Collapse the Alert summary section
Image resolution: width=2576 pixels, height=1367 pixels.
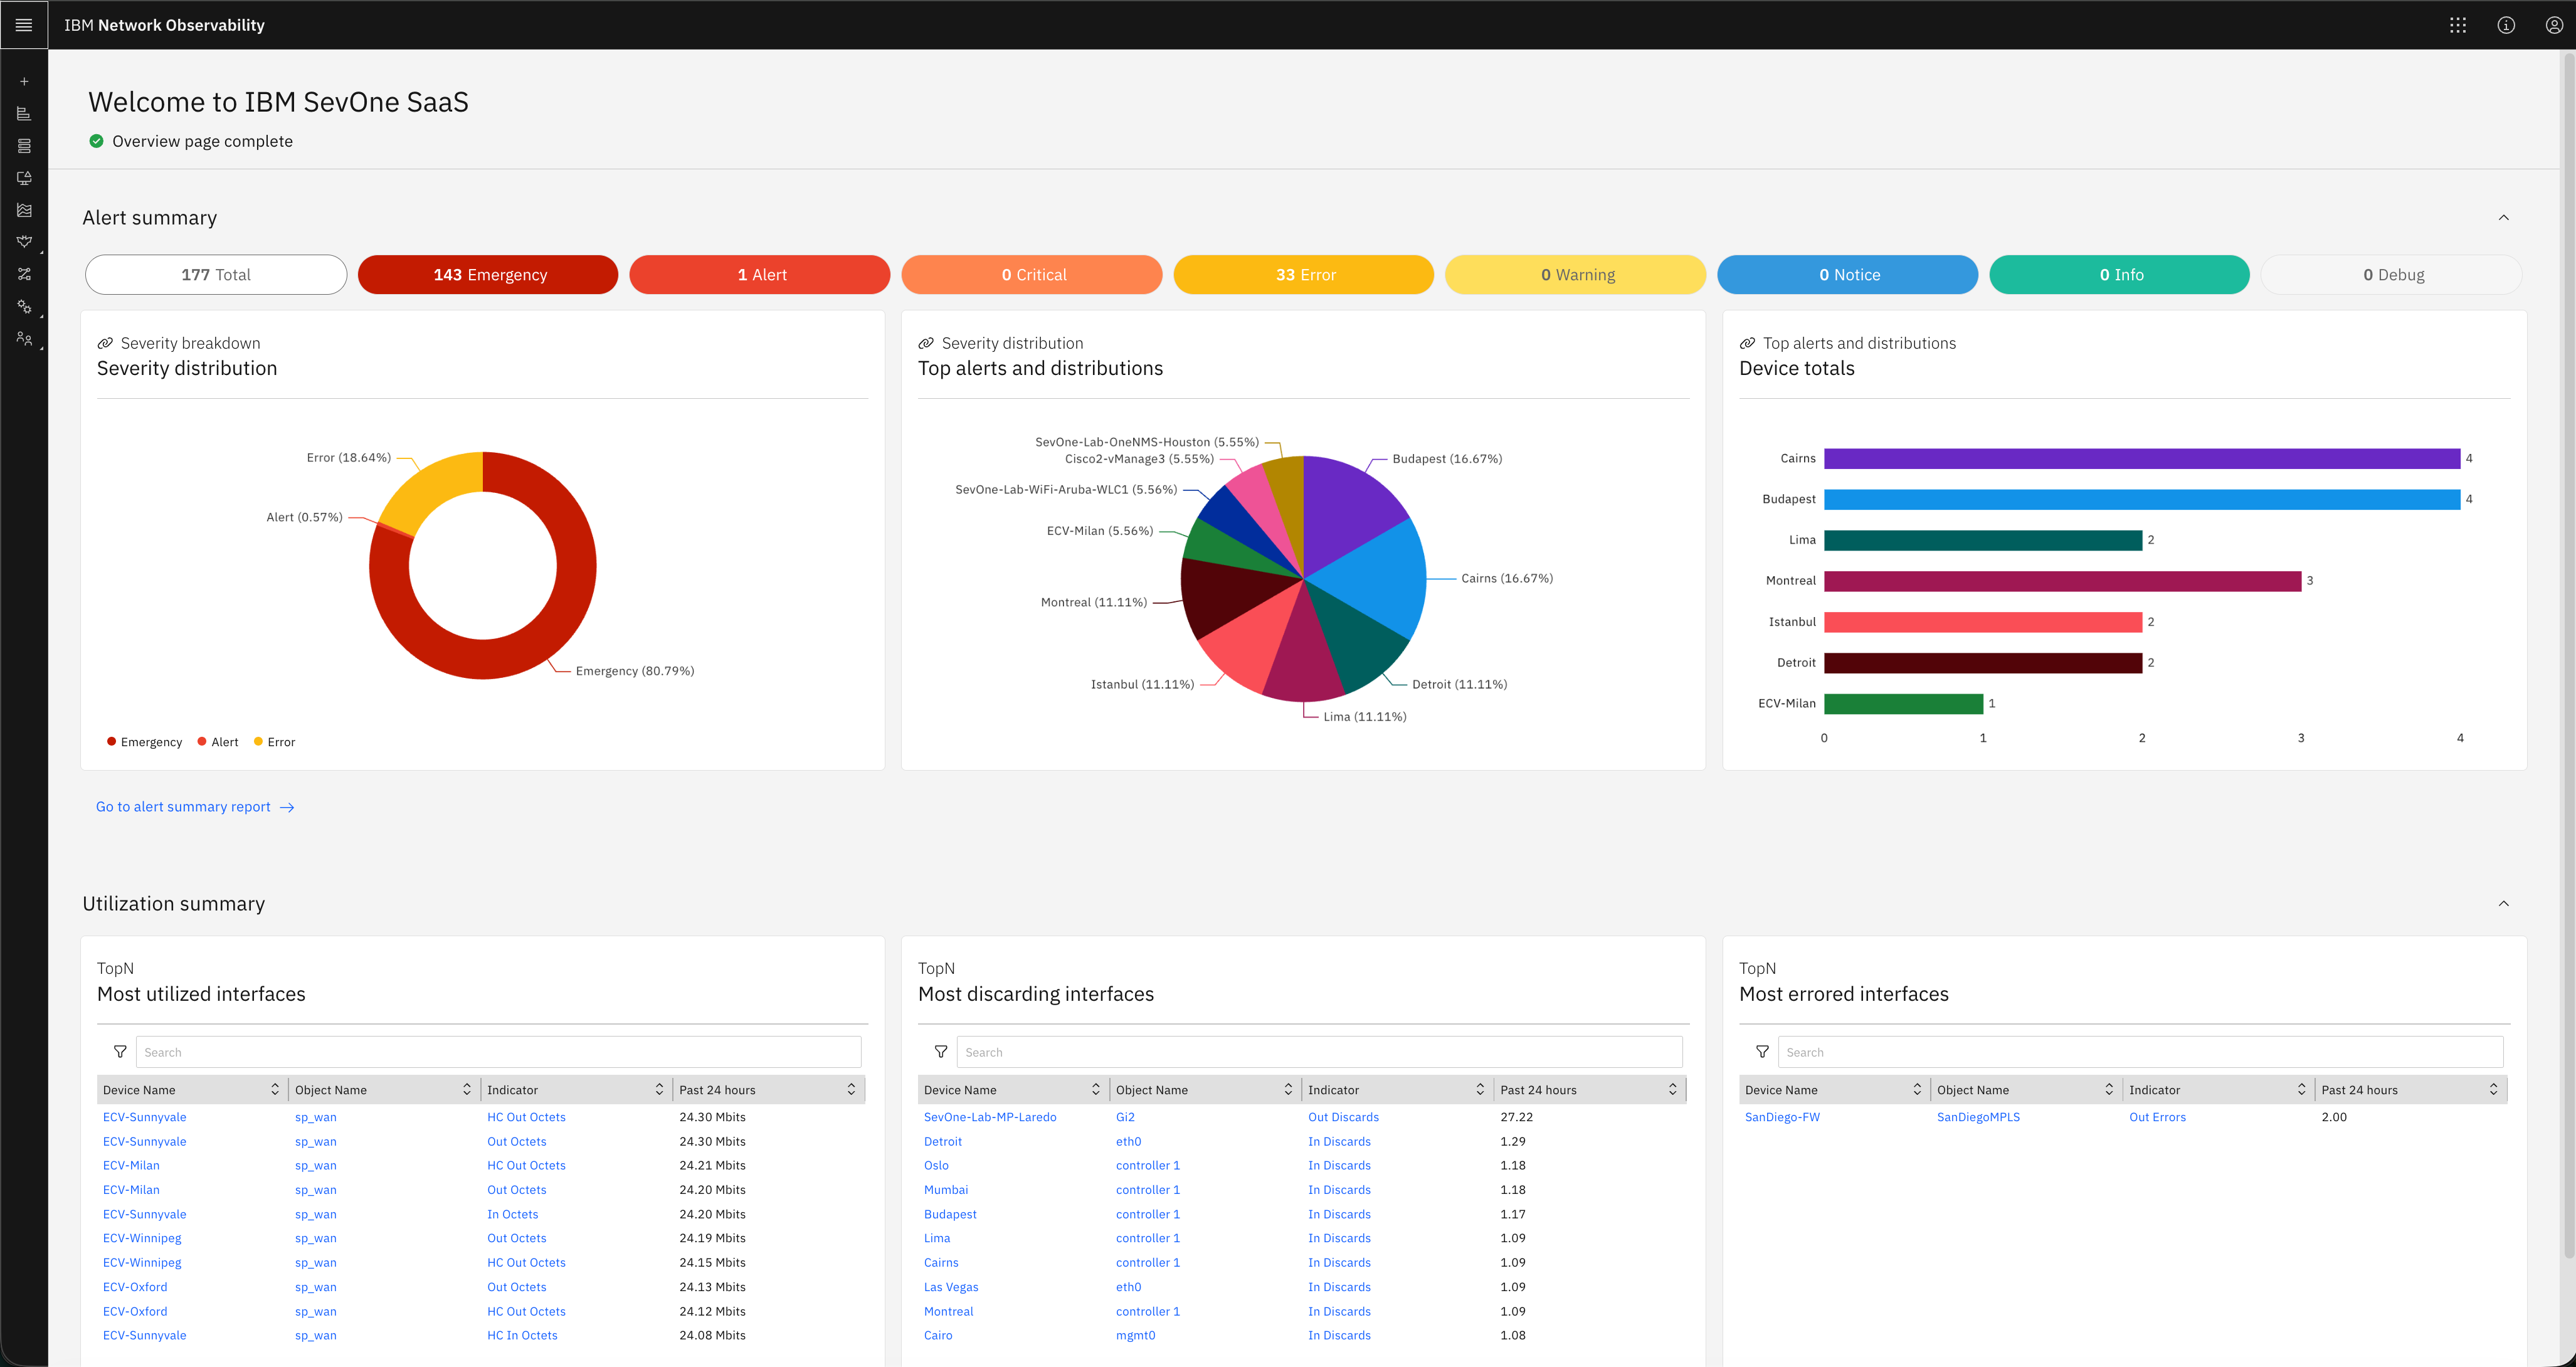[2503, 218]
